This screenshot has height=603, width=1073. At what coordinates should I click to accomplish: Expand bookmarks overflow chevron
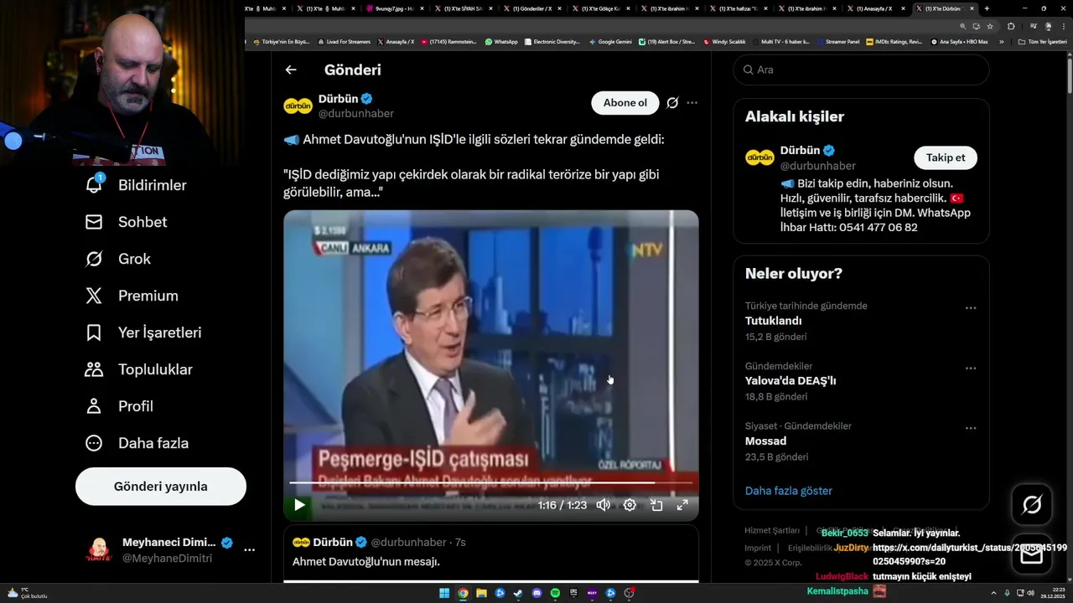(x=1001, y=41)
